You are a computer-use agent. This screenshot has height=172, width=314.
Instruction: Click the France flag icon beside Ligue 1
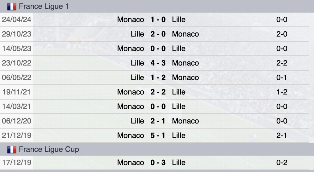[x=11, y=6]
